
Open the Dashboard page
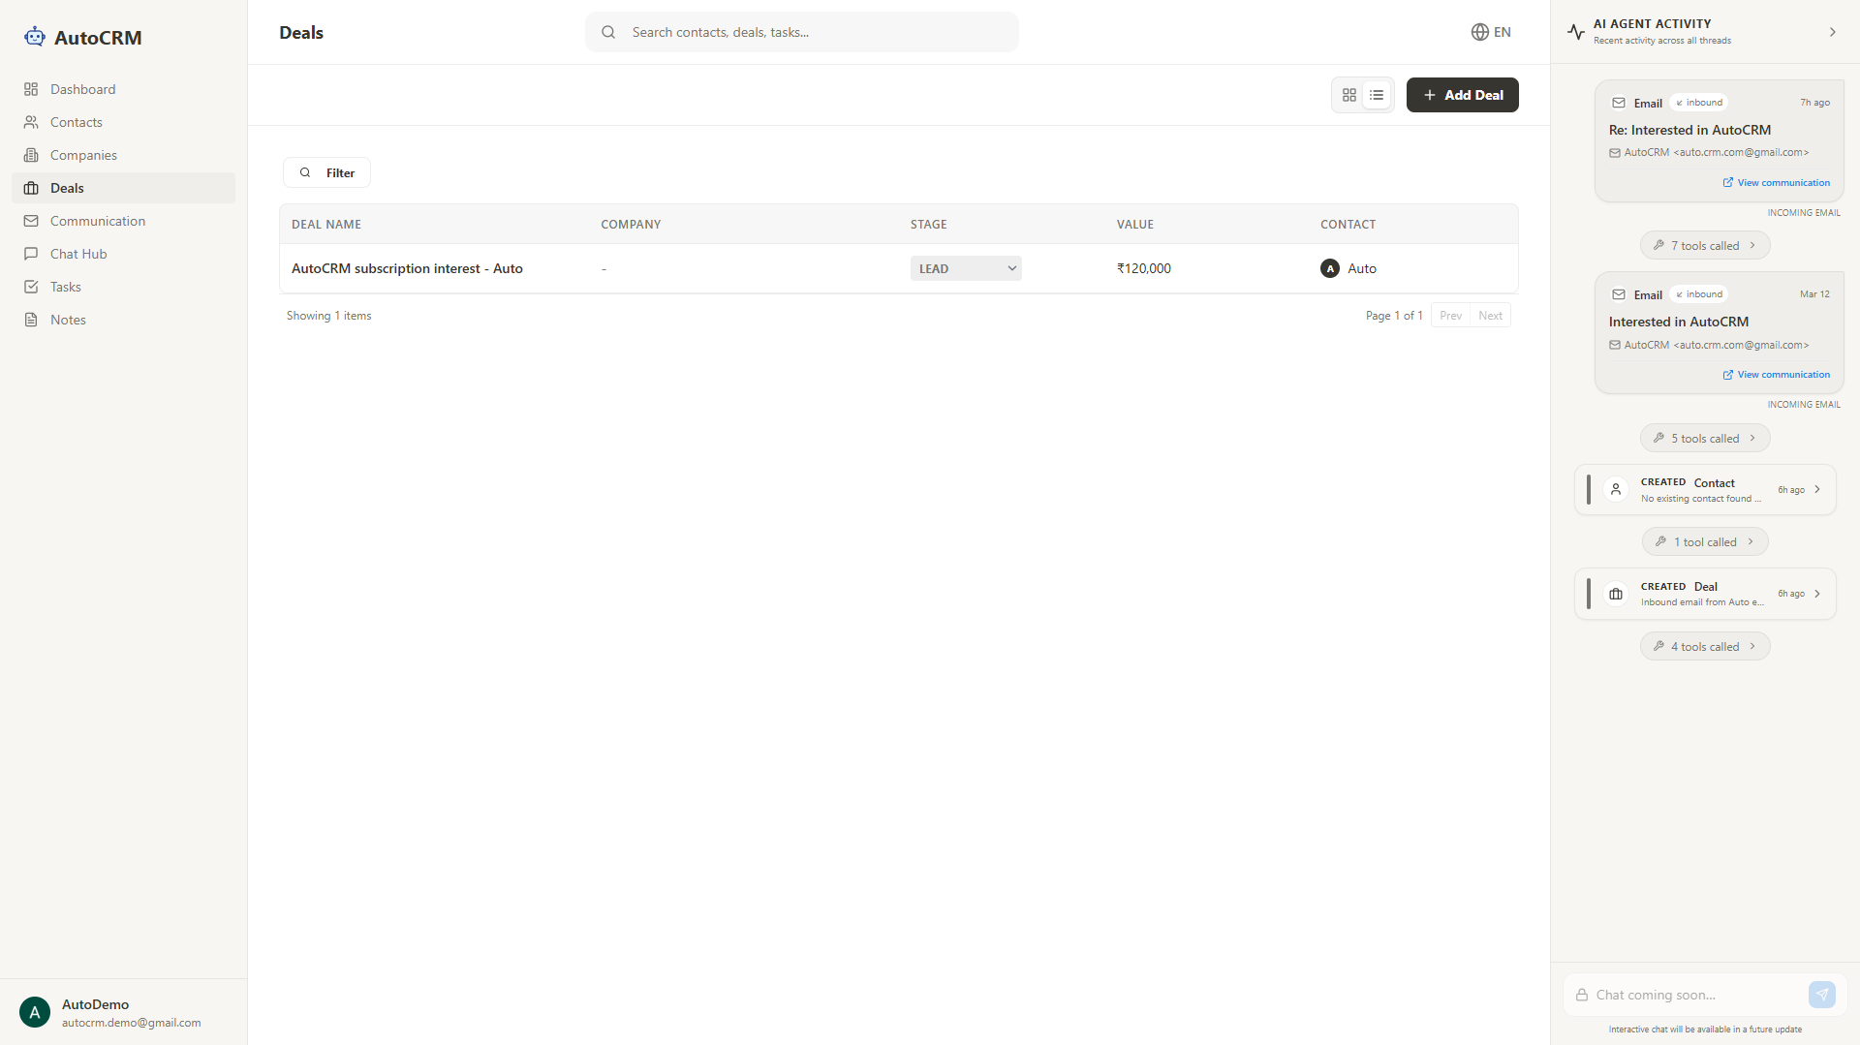coord(123,89)
